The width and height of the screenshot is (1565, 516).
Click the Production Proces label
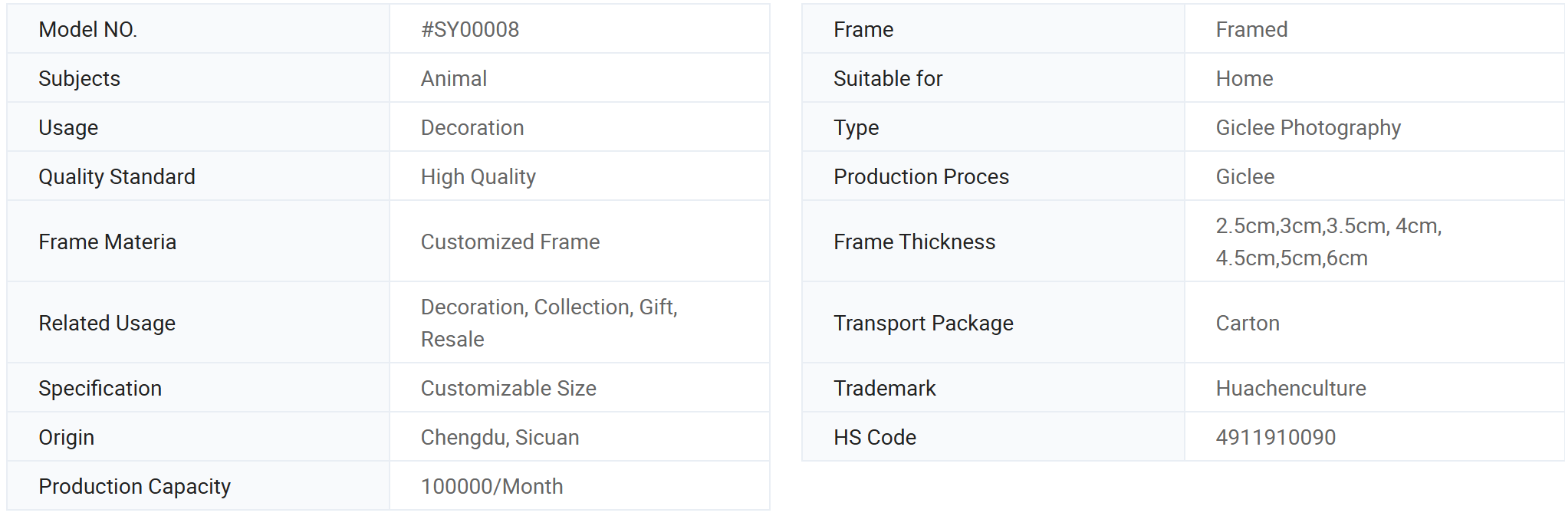pyautogui.click(x=921, y=176)
